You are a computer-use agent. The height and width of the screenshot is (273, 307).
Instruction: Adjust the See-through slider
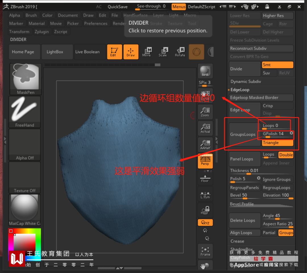pos(151,7)
